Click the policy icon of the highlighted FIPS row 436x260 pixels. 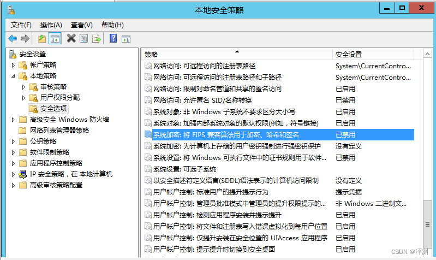[148, 134]
